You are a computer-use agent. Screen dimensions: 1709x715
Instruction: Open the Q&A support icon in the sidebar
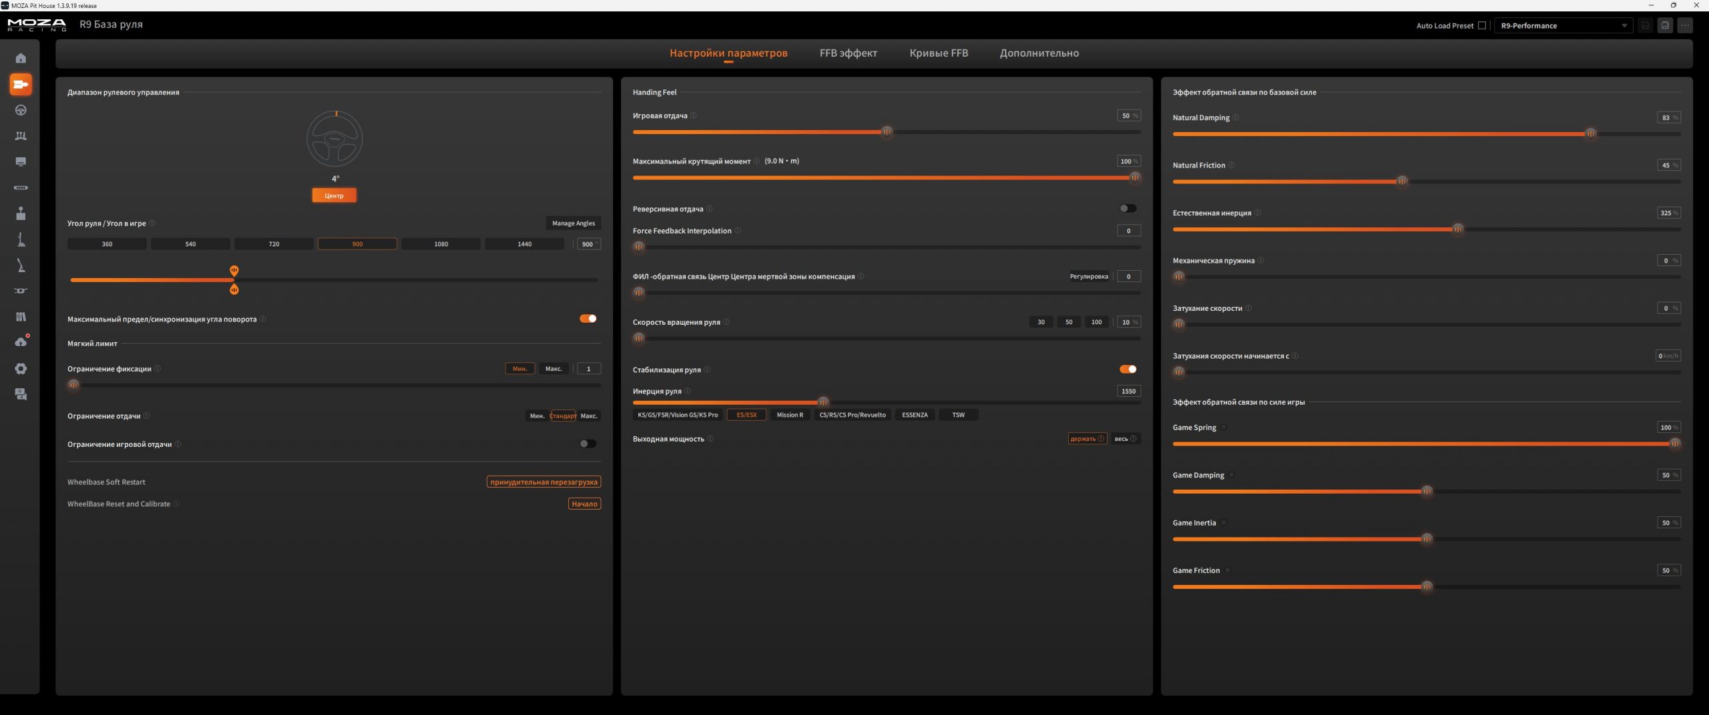point(21,395)
